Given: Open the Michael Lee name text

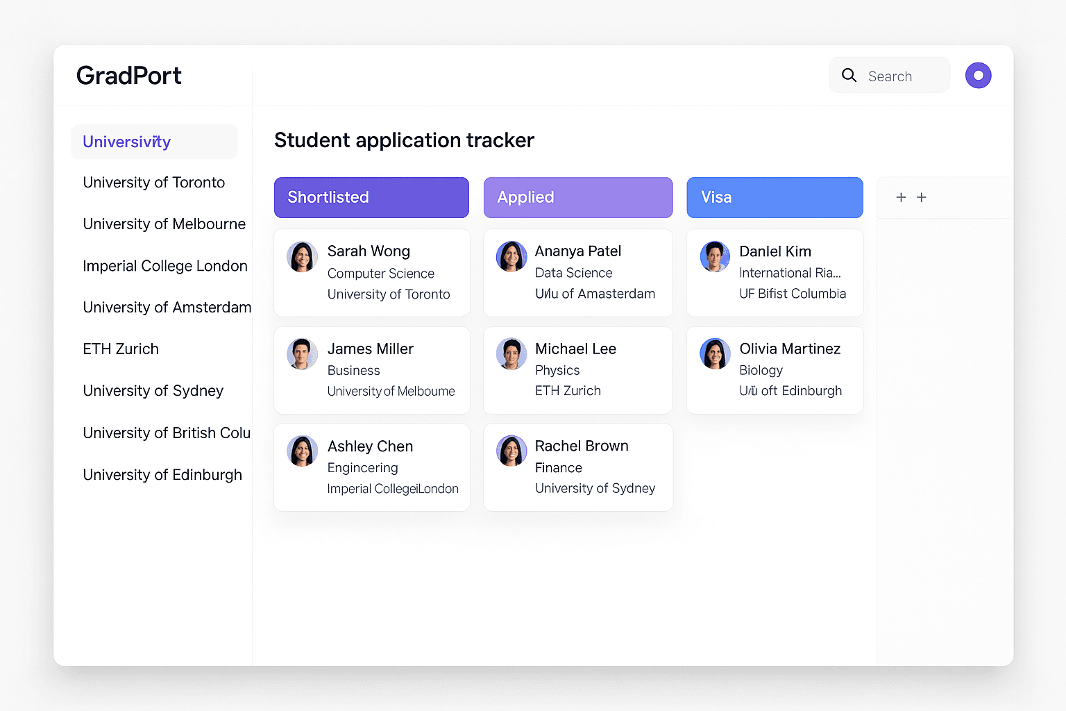Looking at the screenshot, I should click(x=575, y=349).
